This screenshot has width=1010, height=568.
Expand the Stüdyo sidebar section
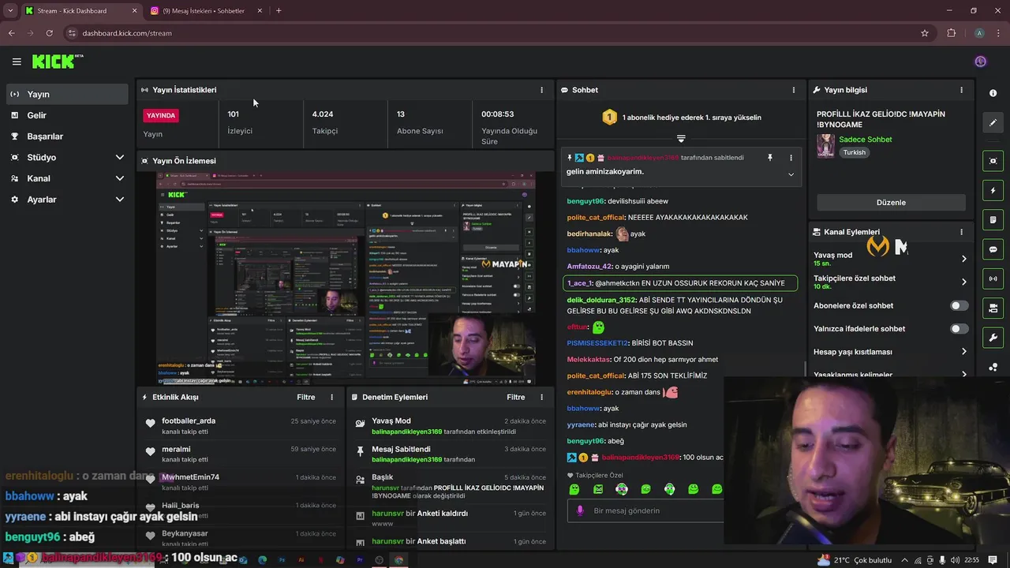120,158
